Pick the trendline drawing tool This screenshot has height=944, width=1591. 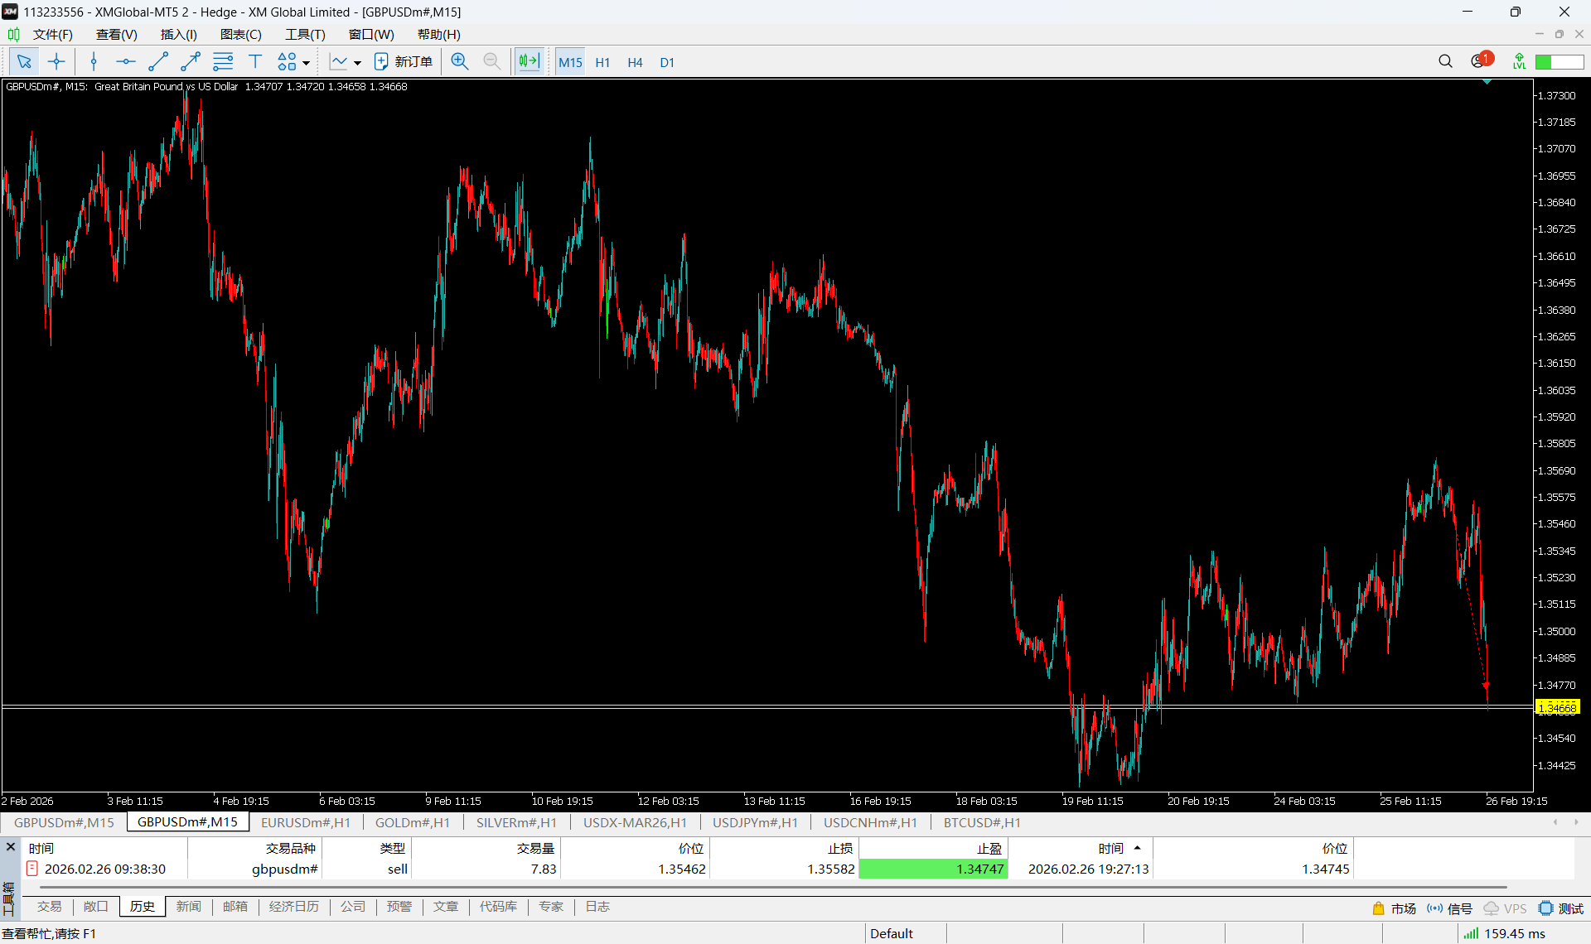157,62
